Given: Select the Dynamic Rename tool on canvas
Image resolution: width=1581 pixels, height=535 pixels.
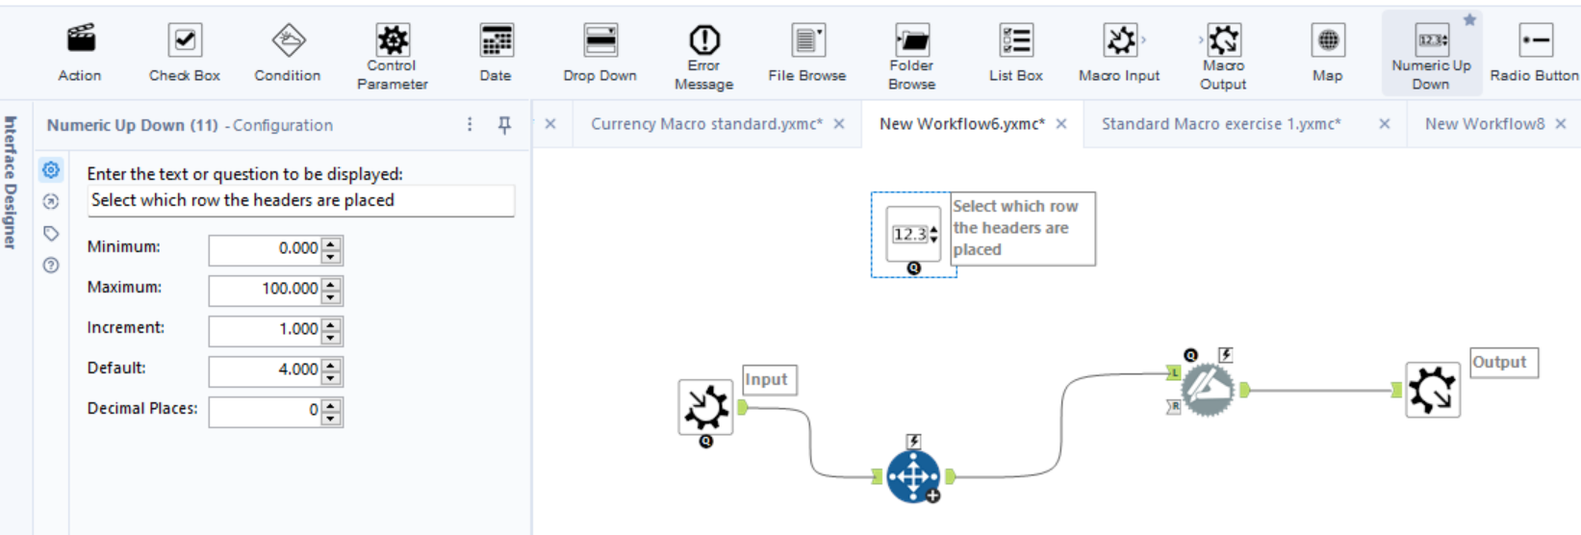Looking at the screenshot, I should pyautogui.click(x=1208, y=390).
